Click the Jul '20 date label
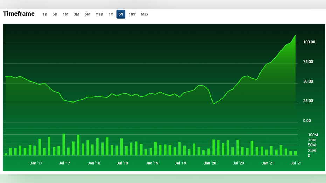This screenshot has width=326, height=183. [x=238, y=163]
